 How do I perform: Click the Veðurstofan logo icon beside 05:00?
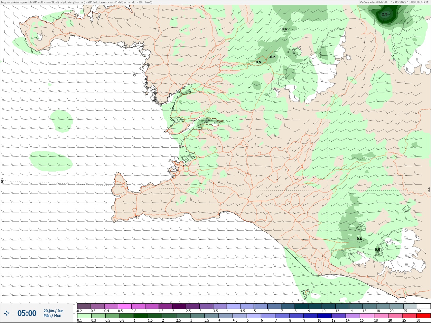click(6, 313)
